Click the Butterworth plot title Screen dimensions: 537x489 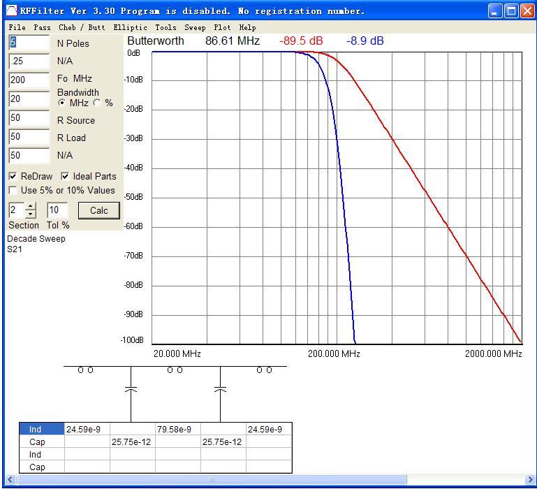(156, 41)
